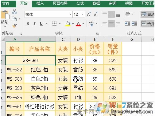Open the font size dropdown arrow
Image resolution: width=155 pixels, height=116 pixels.
(83, 14)
